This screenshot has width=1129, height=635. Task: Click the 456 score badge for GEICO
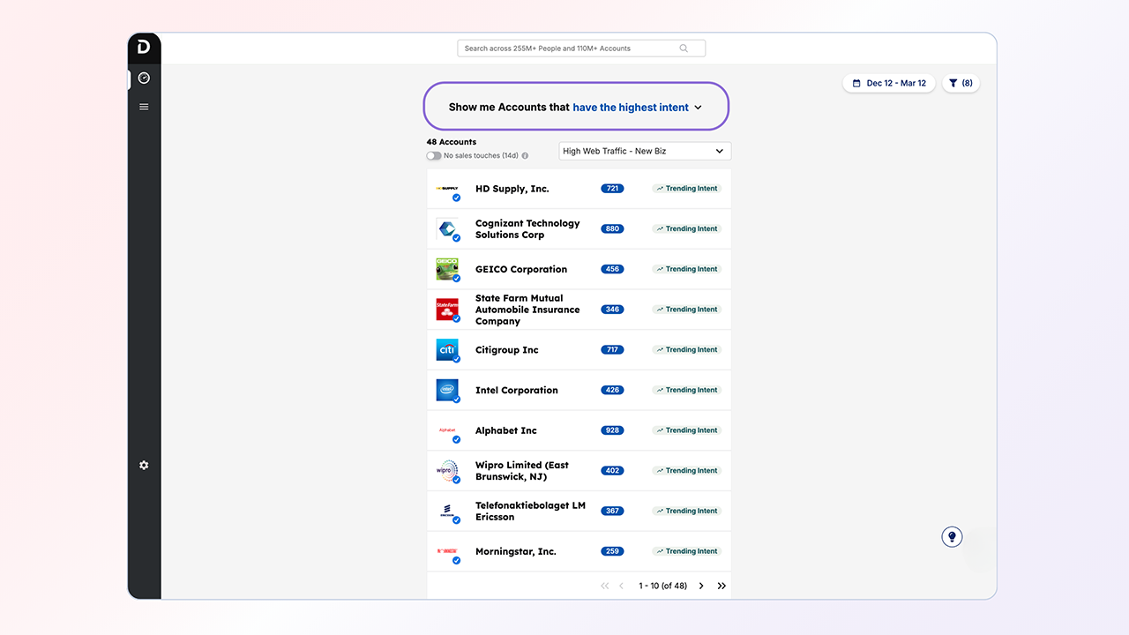[x=612, y=269]
